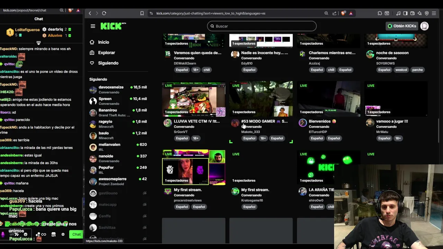Open baulo followed channel

pyautogui.click(x=118, y=135)
